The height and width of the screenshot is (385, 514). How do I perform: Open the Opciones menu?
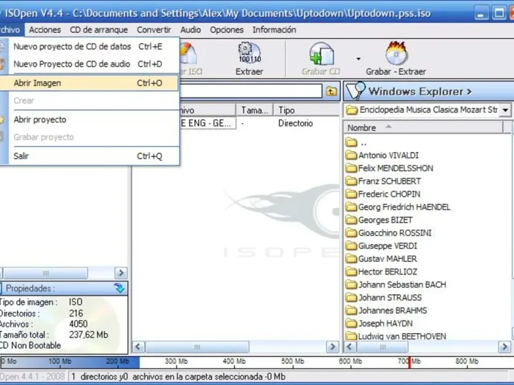click(227, 30)
